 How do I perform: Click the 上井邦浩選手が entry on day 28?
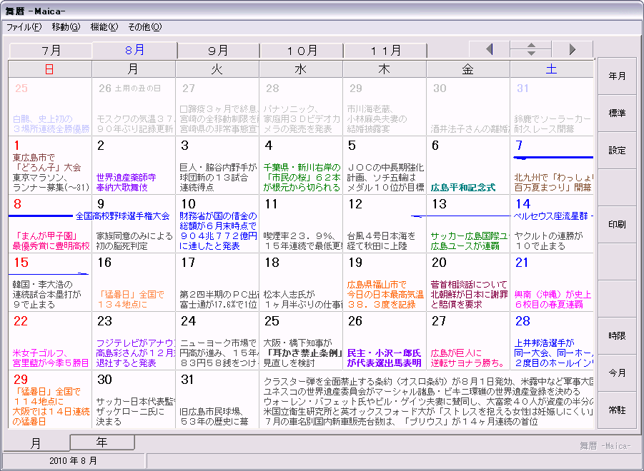[x=553, y=353]
